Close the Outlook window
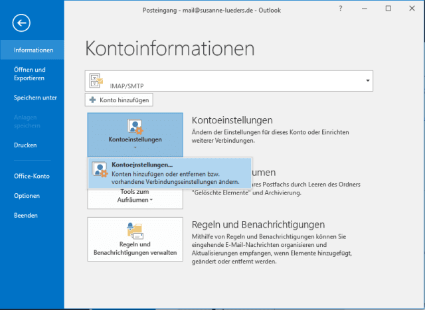 (x=412, y=9)
